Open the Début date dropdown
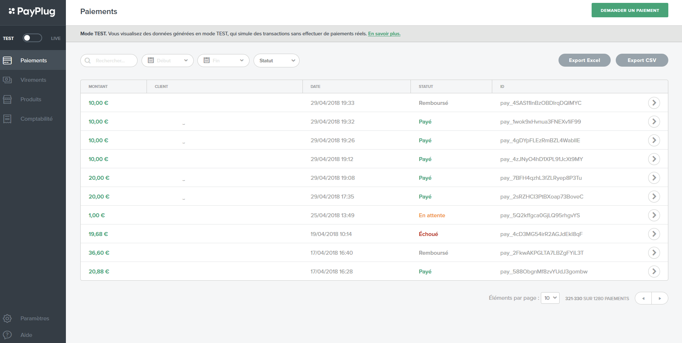This screenshot has width=682, height=343. 167,61
